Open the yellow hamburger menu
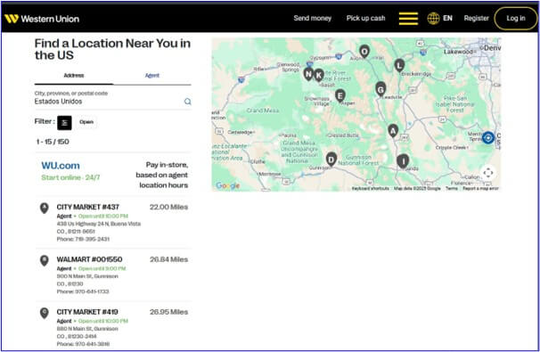 [x=408, y=18]
